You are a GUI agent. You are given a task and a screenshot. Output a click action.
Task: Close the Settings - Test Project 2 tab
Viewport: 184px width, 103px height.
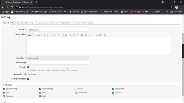coord(31,2)
